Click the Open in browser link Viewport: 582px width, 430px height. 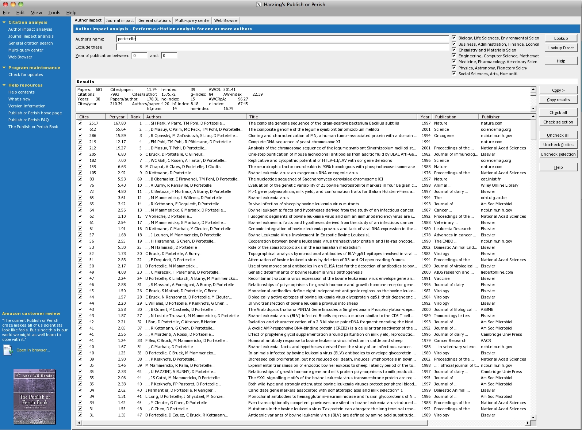(x=33, y=350)
